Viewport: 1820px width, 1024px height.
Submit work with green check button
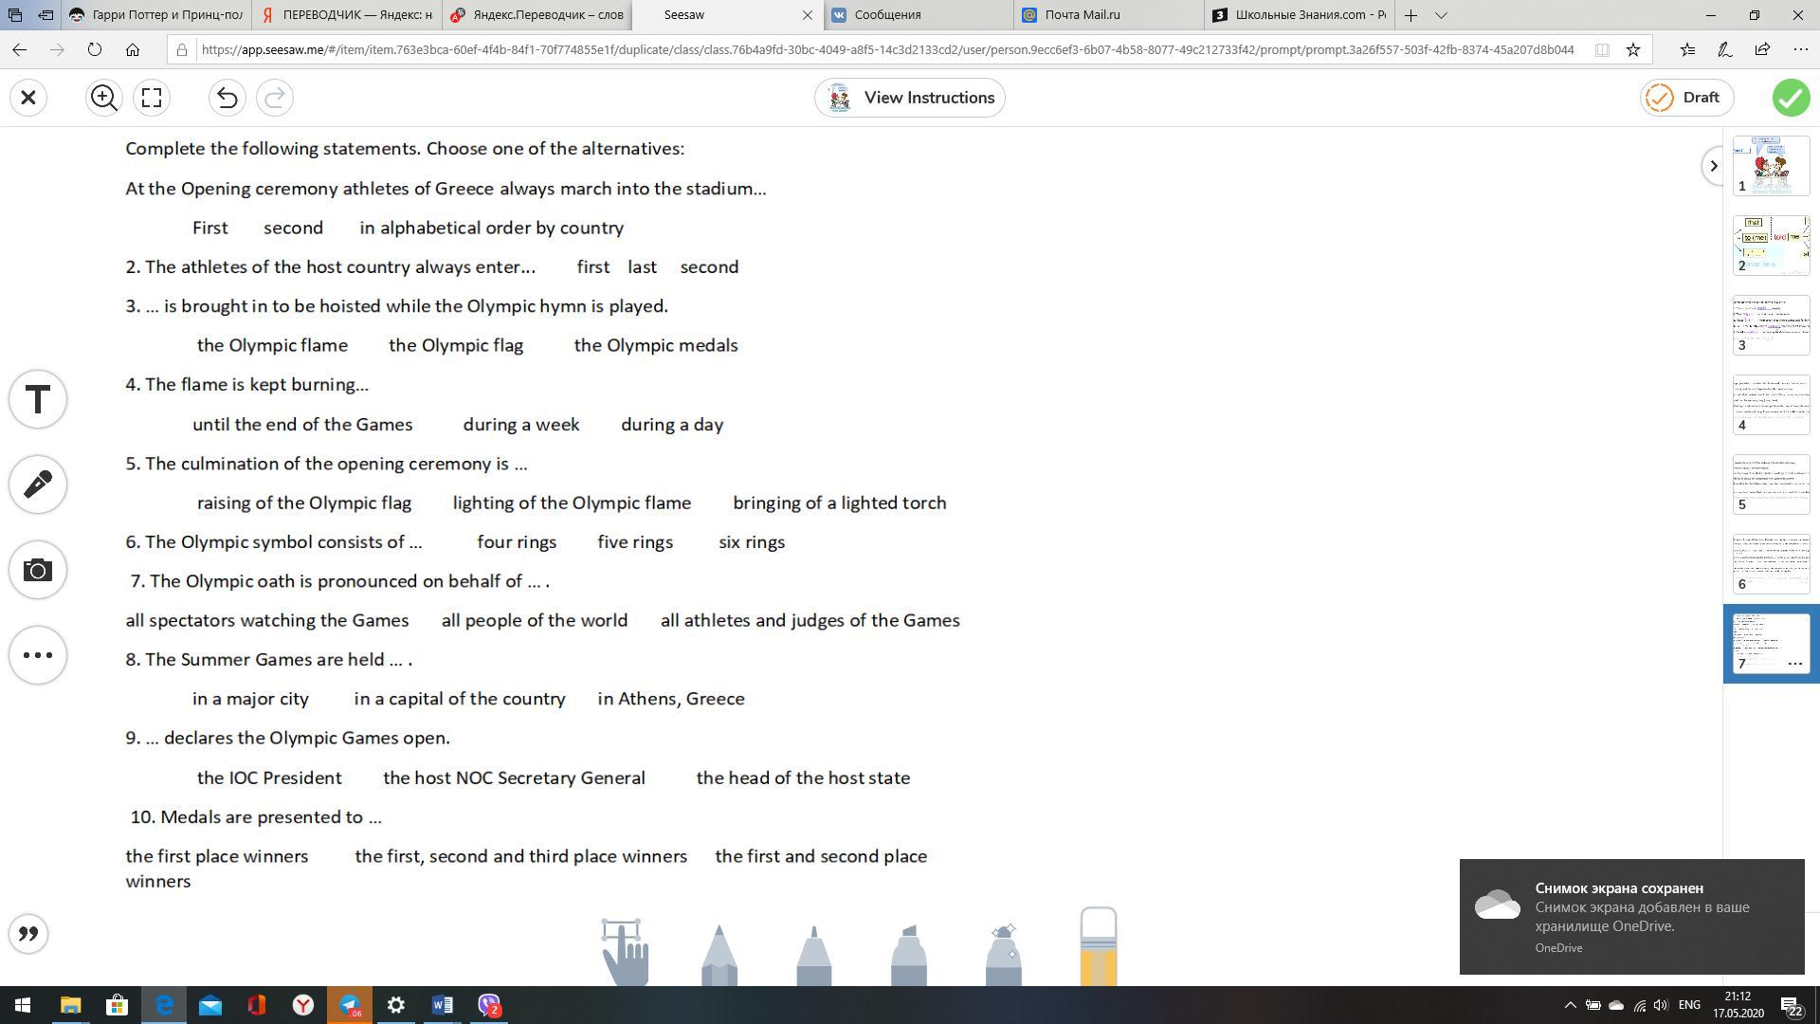pos(1791,98)
